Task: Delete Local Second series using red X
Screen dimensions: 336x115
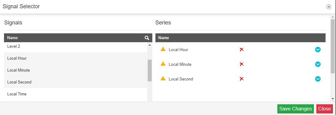Action: [x=241, y=79]
